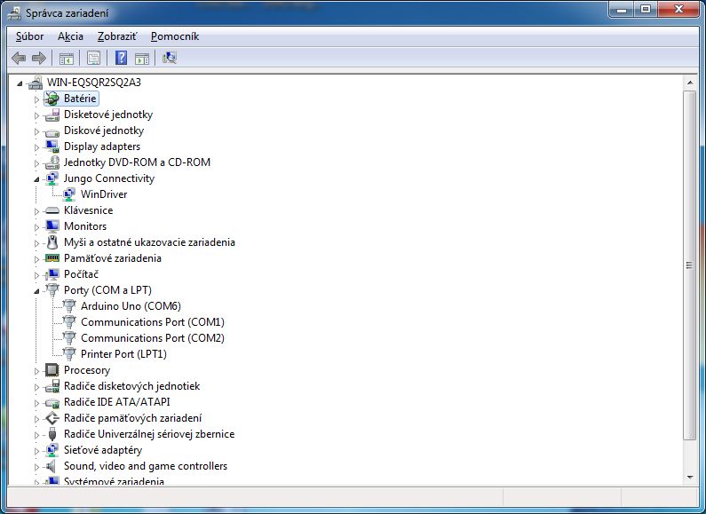Click the Jungo Connectivity icon

[52, 178]
